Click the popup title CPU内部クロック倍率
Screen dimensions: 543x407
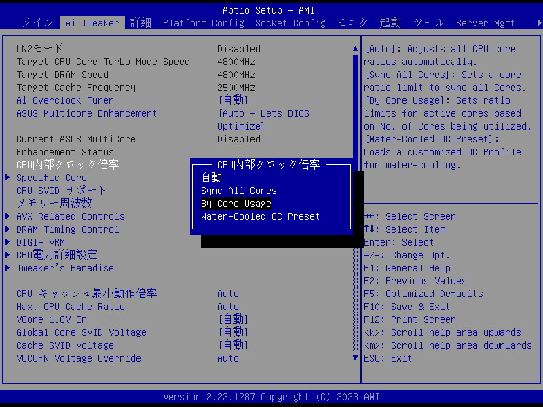(268, 165)
